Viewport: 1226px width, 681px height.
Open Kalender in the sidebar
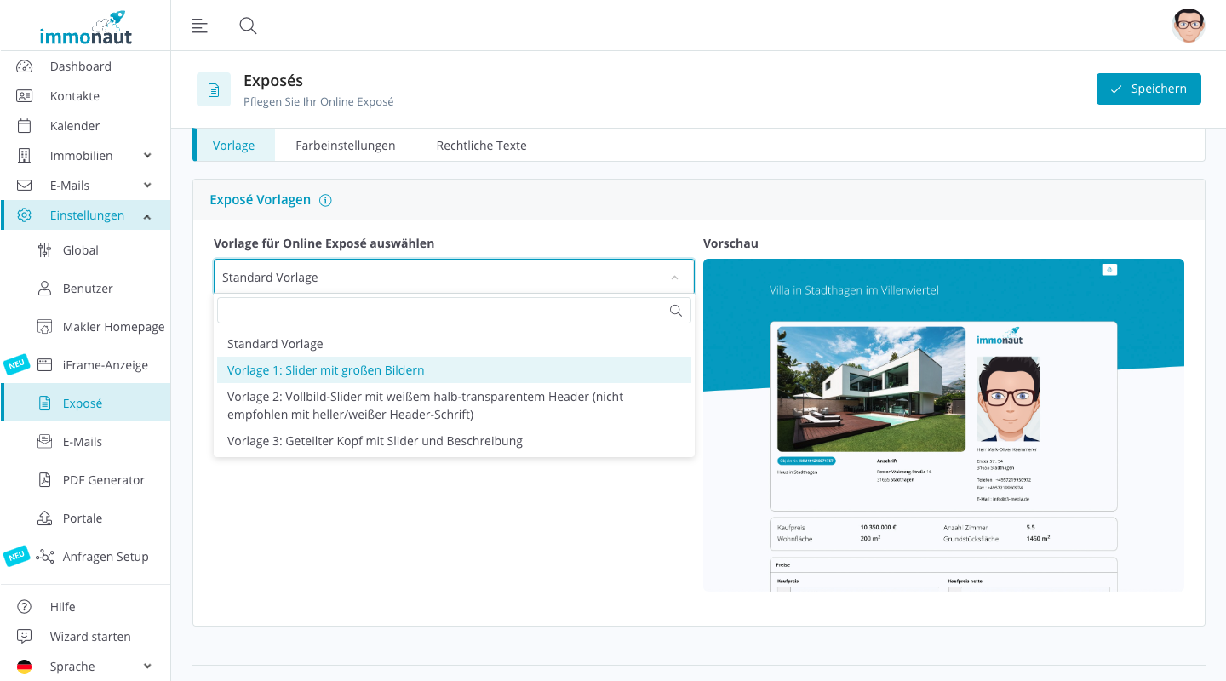click(x=74, y=126)
